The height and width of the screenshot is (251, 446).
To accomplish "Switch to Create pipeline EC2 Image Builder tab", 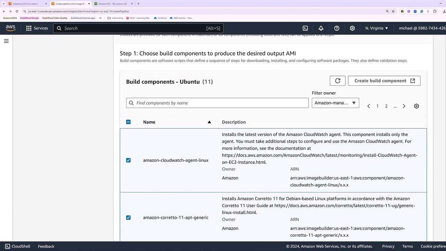I will tap(70, 4).
